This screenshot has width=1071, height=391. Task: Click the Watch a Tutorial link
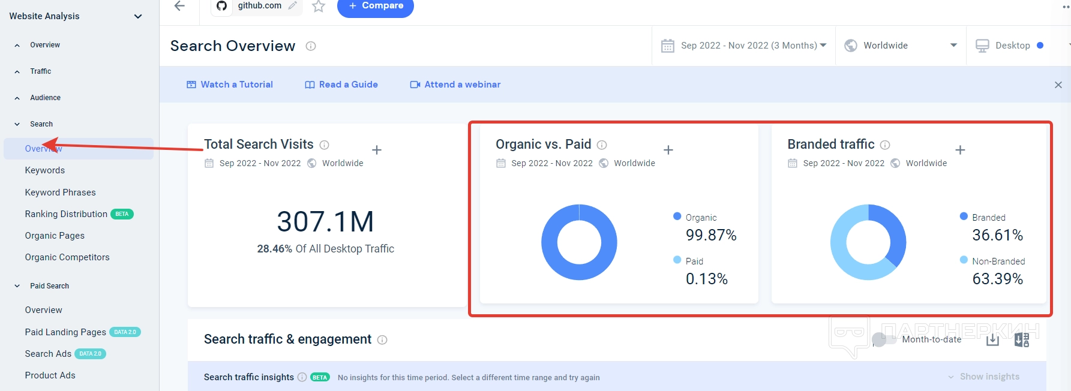tap(230, 85)
